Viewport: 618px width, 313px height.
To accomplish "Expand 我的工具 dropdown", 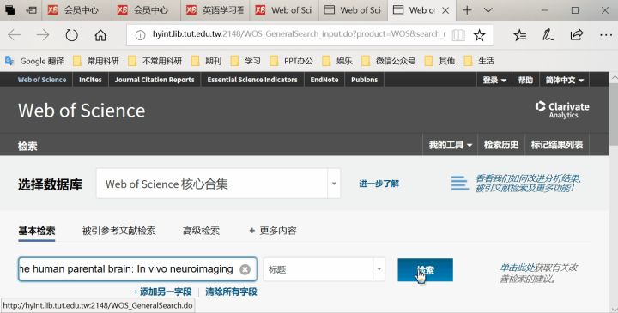I will coord(451,145).
